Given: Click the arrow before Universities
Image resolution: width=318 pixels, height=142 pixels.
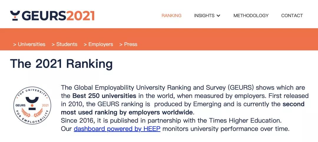Looking at the screenshot, I should (14, 45).
